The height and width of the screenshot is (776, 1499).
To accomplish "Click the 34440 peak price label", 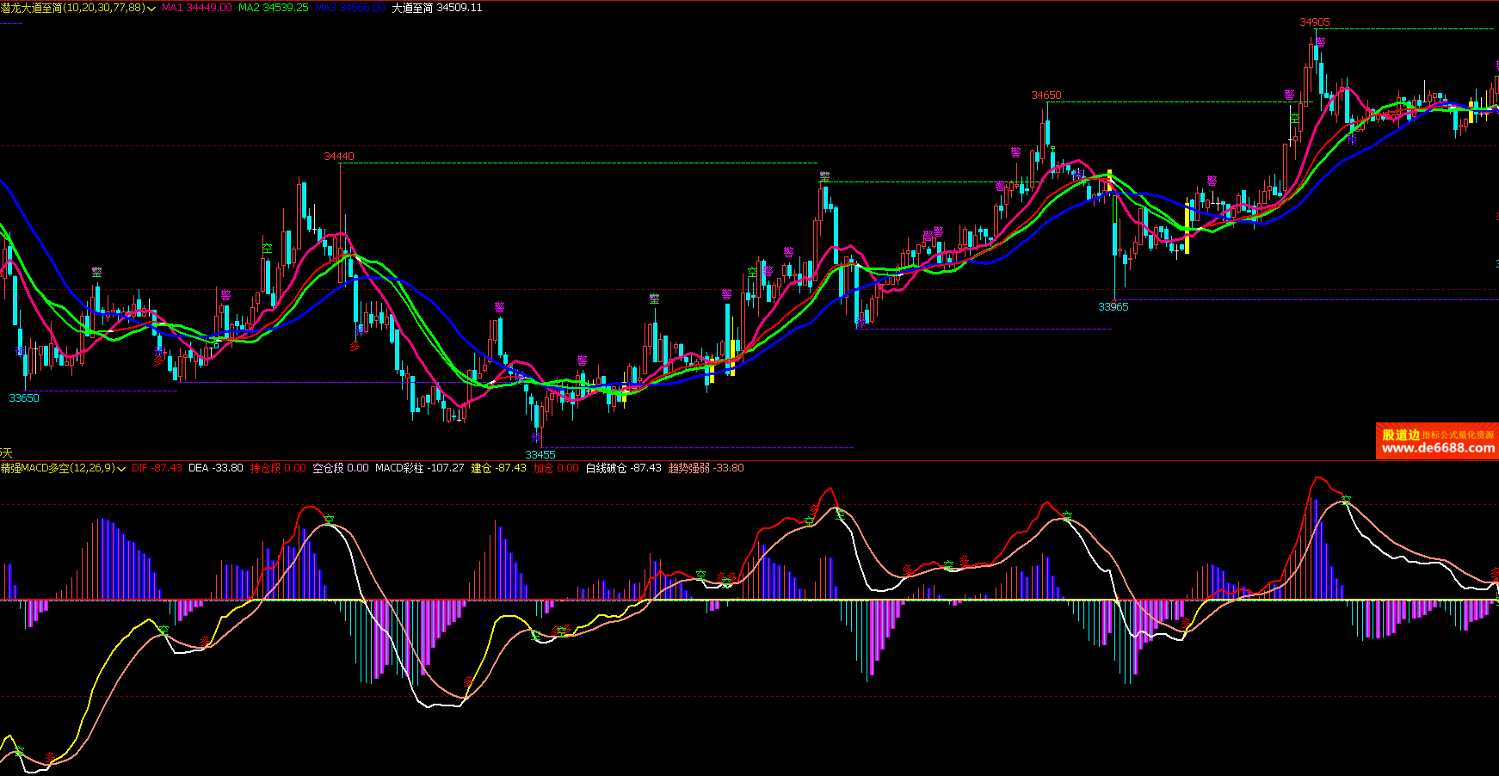I will tap(339, 157).
